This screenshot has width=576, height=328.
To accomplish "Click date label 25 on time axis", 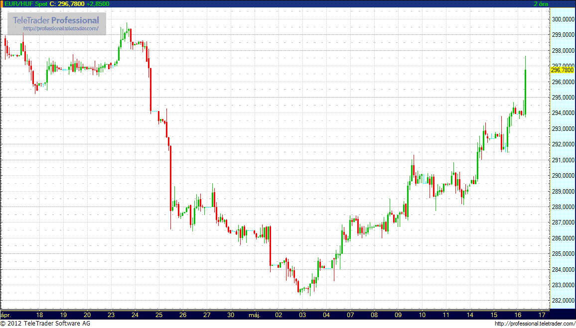I will pos(158,315).
